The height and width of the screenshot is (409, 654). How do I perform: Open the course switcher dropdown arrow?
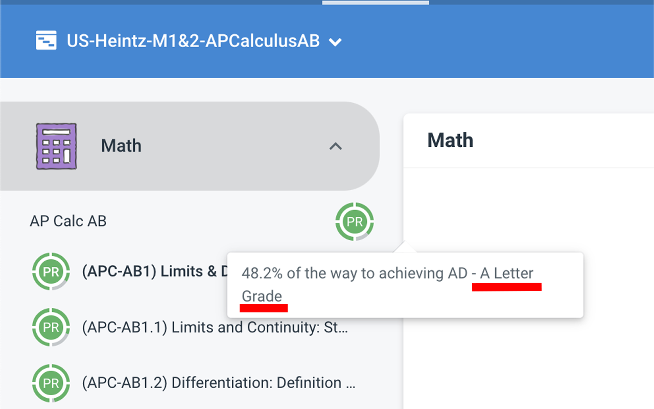pyautogui.click(x=335, y=42)
